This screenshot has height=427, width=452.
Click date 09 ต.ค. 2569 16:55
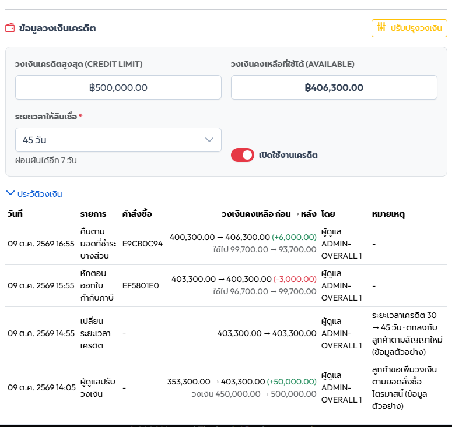41,244
